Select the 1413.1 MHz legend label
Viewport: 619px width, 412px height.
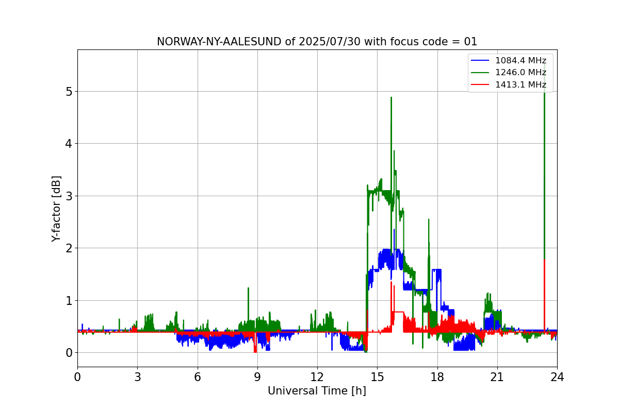pos(520,85)
